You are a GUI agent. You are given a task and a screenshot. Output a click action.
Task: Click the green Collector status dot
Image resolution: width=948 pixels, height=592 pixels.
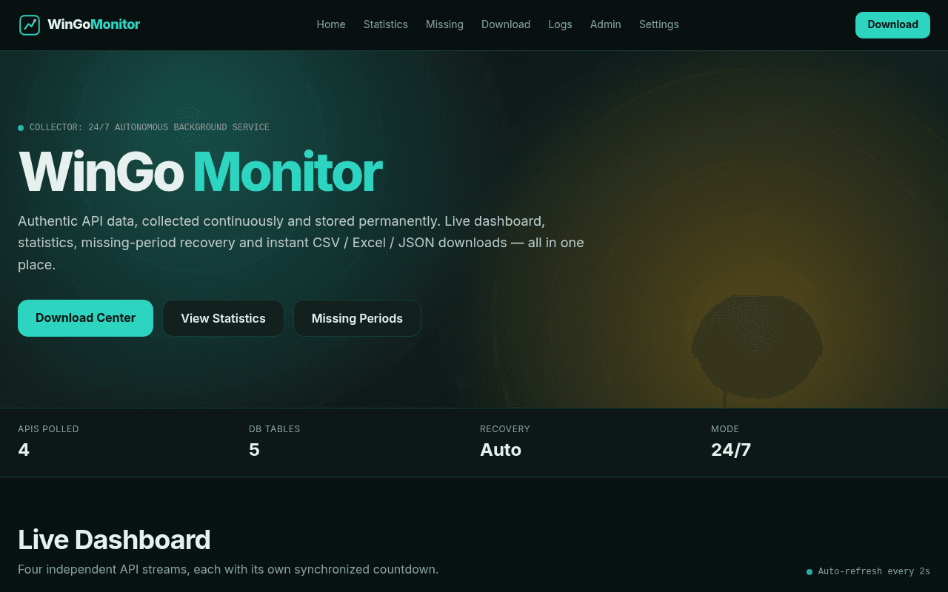(x=21, y=128)
